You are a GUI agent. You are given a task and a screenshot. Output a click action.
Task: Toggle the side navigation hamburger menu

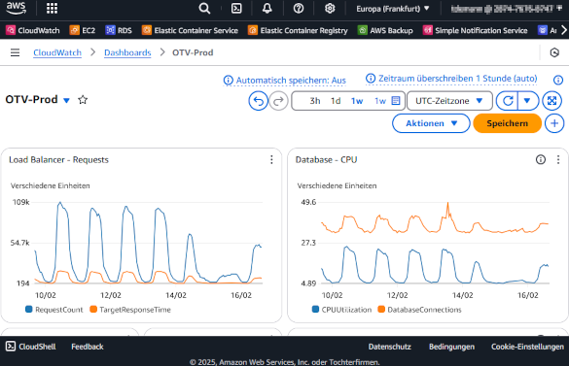coord(15,52)
